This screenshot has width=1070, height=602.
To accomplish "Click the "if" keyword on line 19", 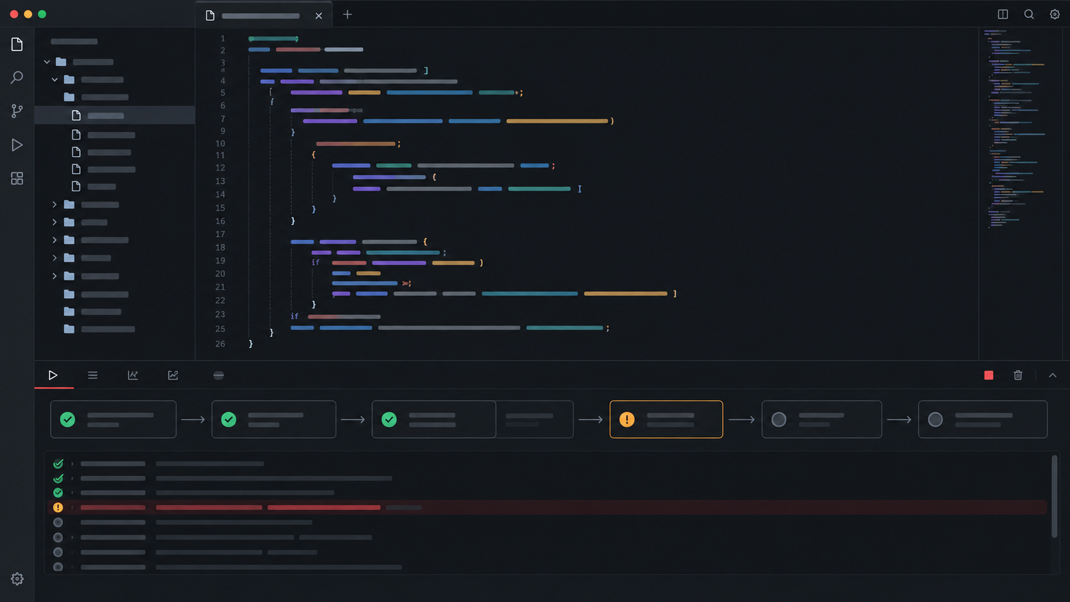I will [x=315, y=262].
